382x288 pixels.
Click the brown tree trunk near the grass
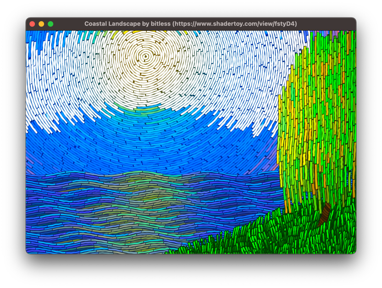tap(325, 213)
